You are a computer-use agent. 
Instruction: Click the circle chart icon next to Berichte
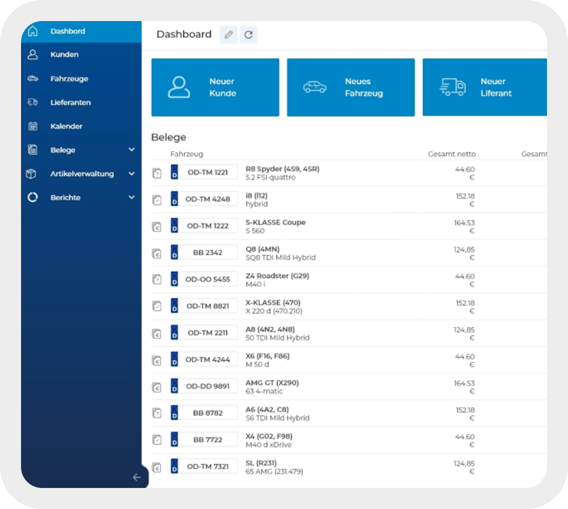click(33, 197)
